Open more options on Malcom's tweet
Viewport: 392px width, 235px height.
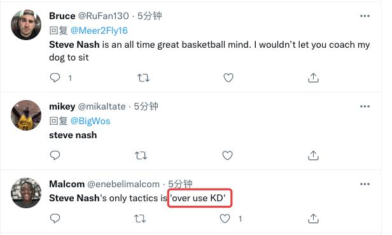(x=365, y=185)
